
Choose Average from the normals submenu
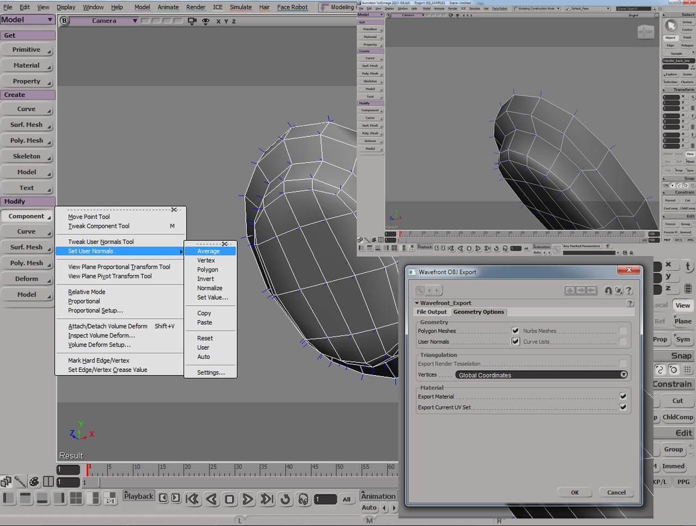[209, 251]
